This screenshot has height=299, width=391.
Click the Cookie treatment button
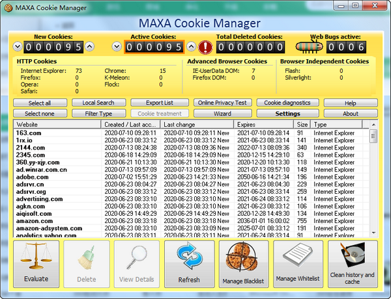click(160, 114)
